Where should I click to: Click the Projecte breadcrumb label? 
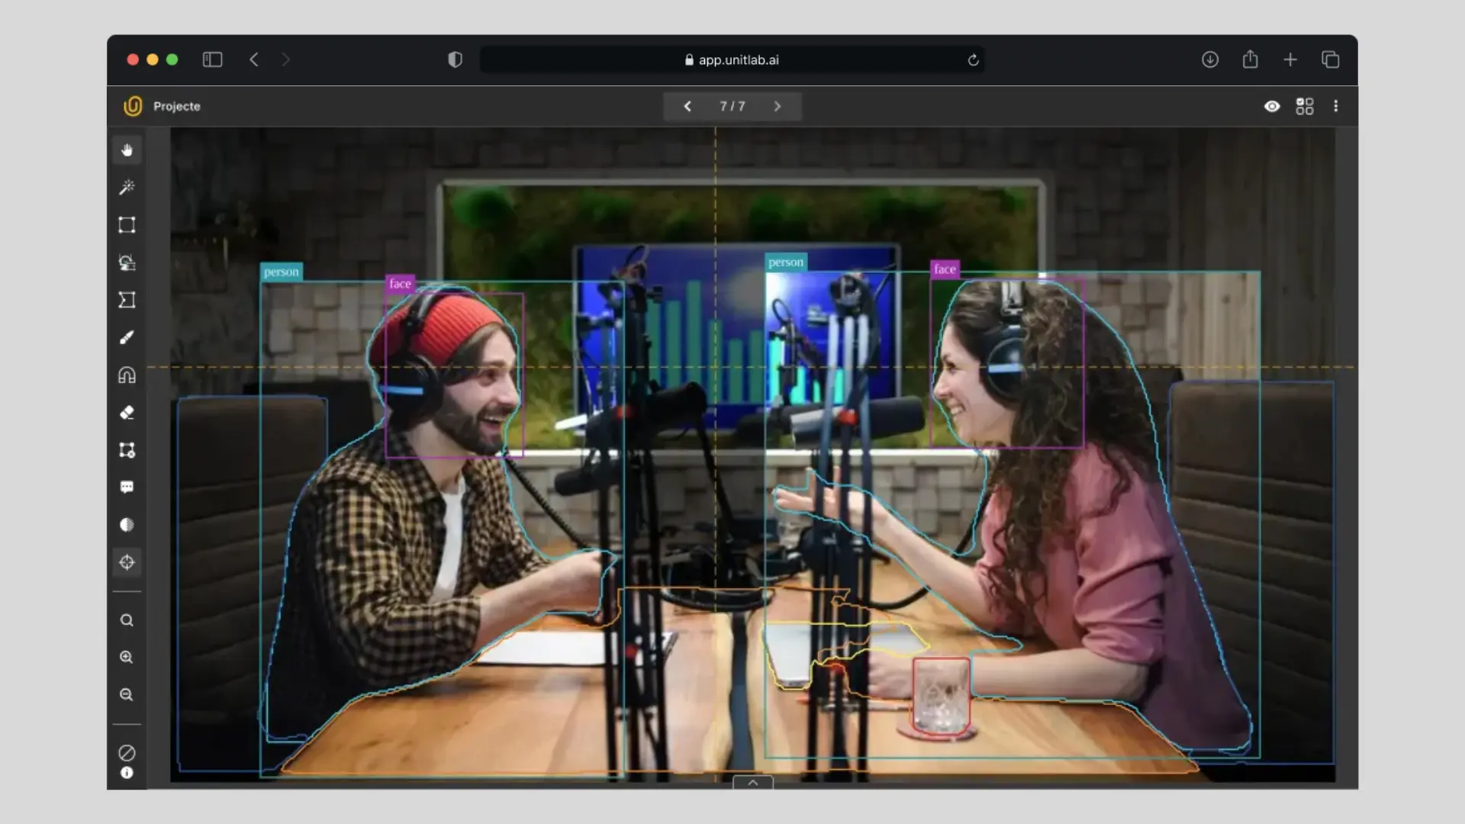tap(176, 106)
